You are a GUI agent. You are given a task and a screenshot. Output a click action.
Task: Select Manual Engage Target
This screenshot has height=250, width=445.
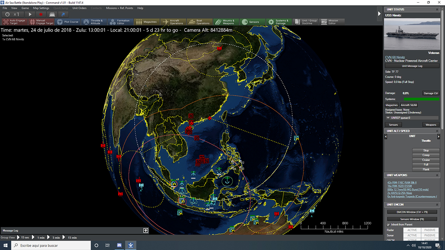[x=41, y=22]
